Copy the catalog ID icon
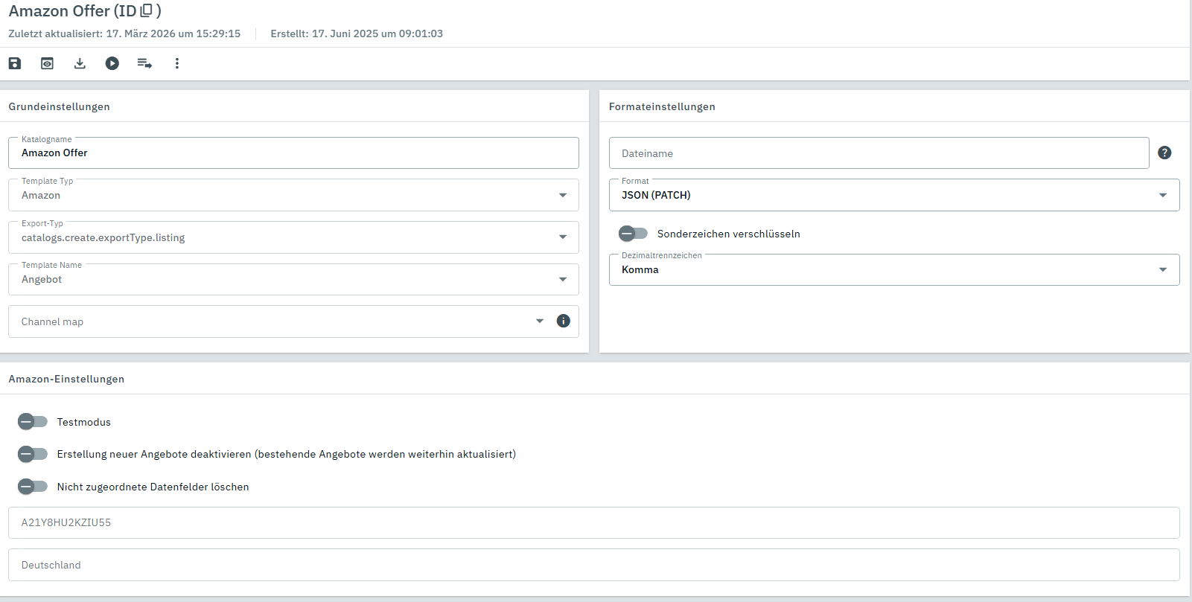The image size is (1192, 602). coord(147,10)
